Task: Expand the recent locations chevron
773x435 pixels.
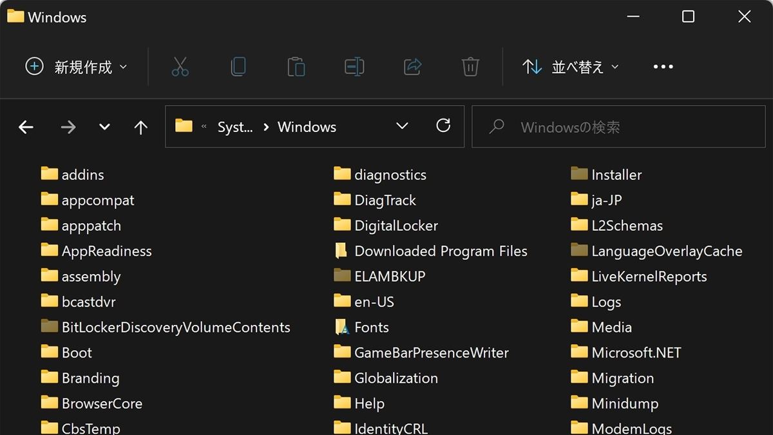Action: (104, 127)
